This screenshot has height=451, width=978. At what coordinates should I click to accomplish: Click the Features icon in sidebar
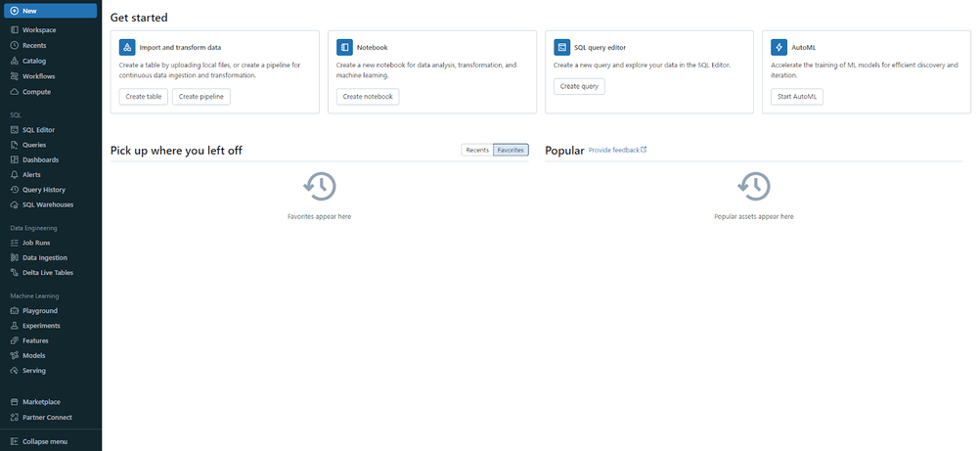click(15, 340)
